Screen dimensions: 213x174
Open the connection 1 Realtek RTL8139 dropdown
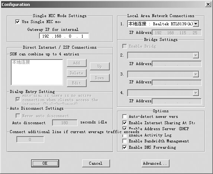196,24
